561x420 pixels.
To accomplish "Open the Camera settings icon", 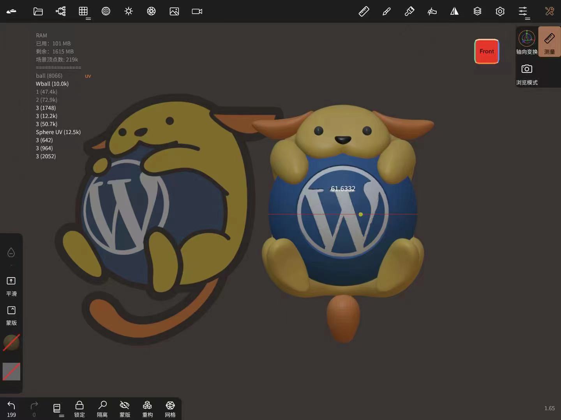I will 197,11.
